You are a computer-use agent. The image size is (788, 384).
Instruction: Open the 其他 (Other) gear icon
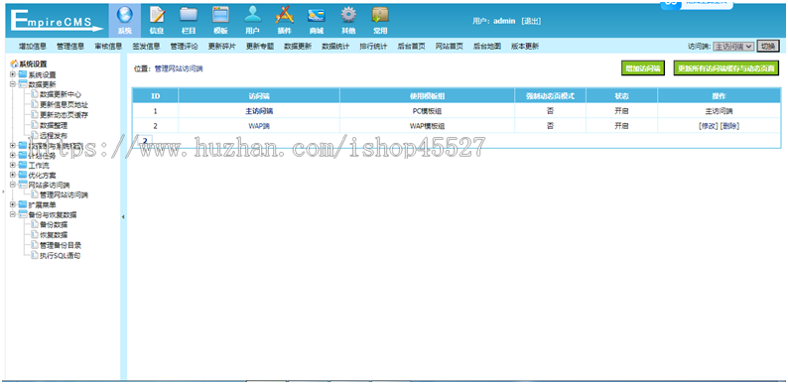point(348,16)
